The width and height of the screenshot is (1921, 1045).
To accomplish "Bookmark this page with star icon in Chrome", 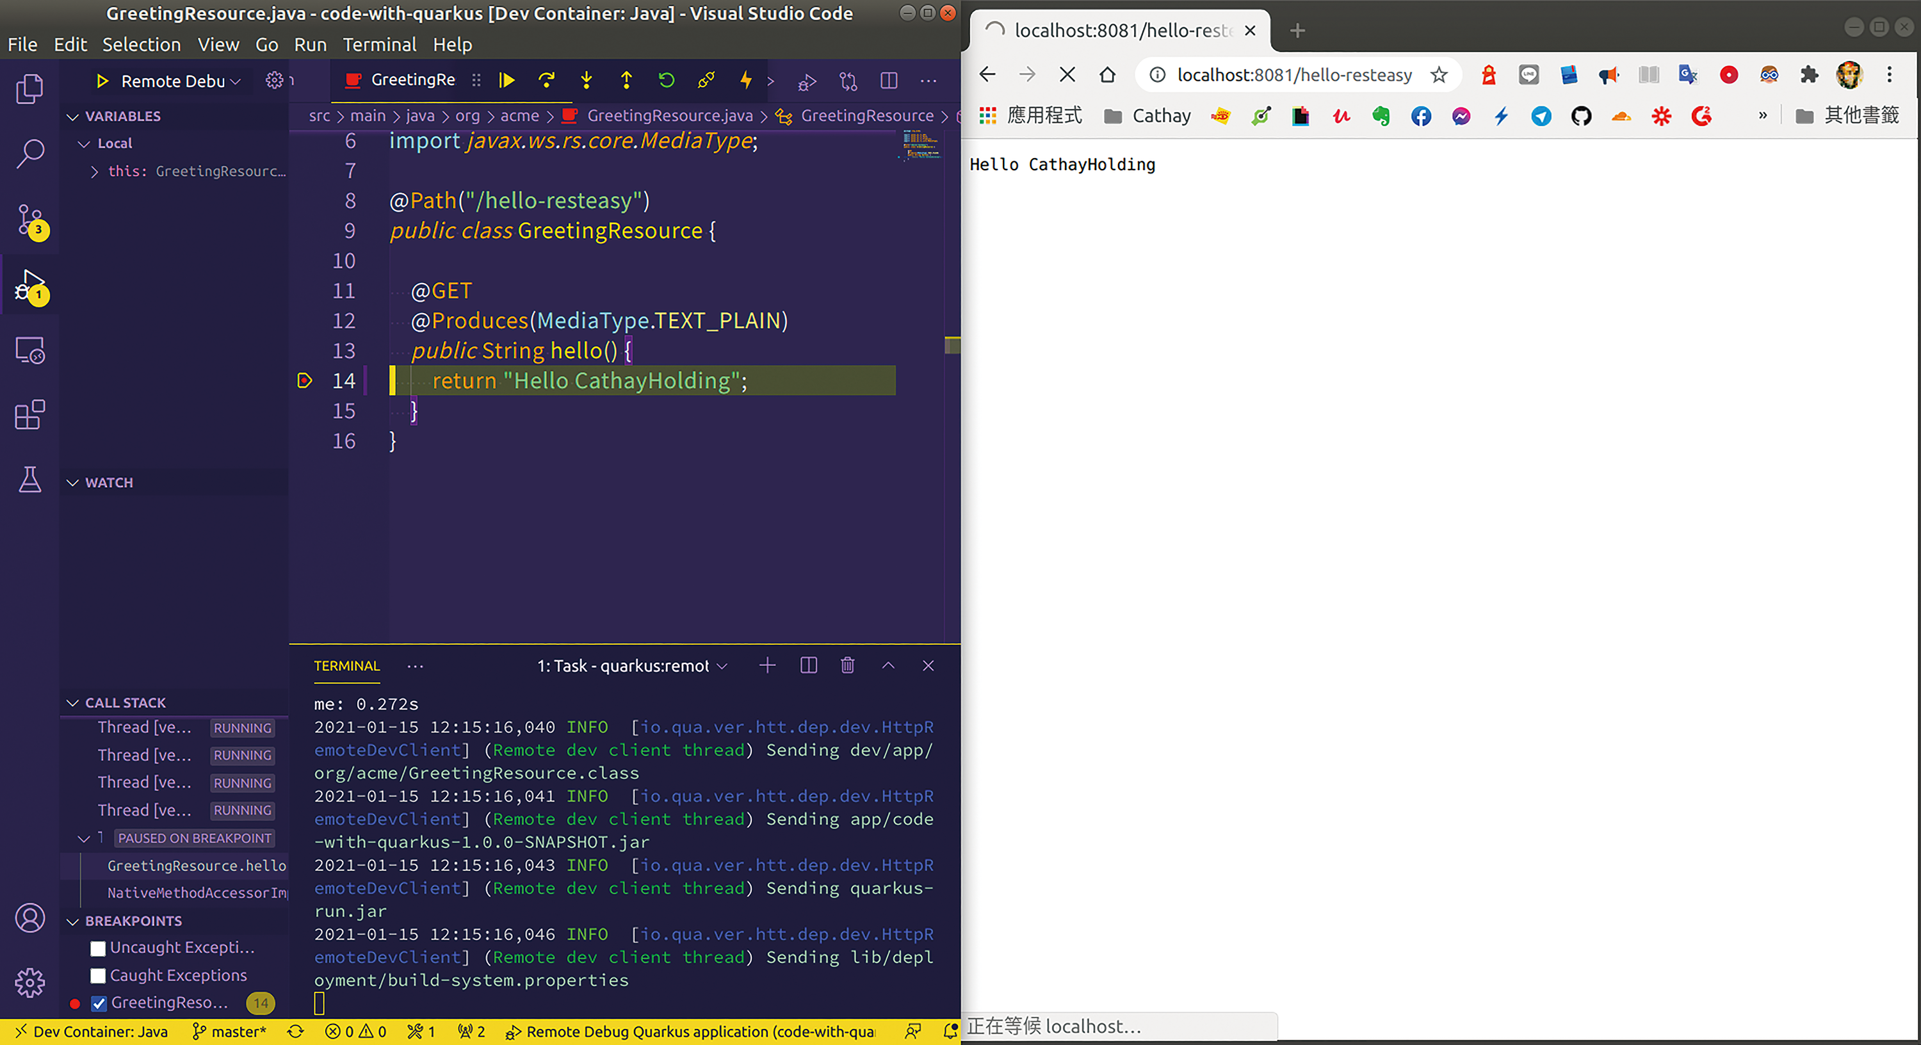I will [1439, 74].
